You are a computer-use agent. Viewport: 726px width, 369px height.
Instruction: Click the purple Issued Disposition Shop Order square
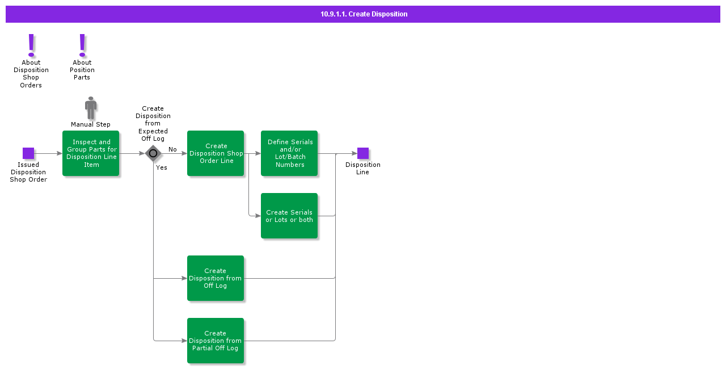coord(28,153)
